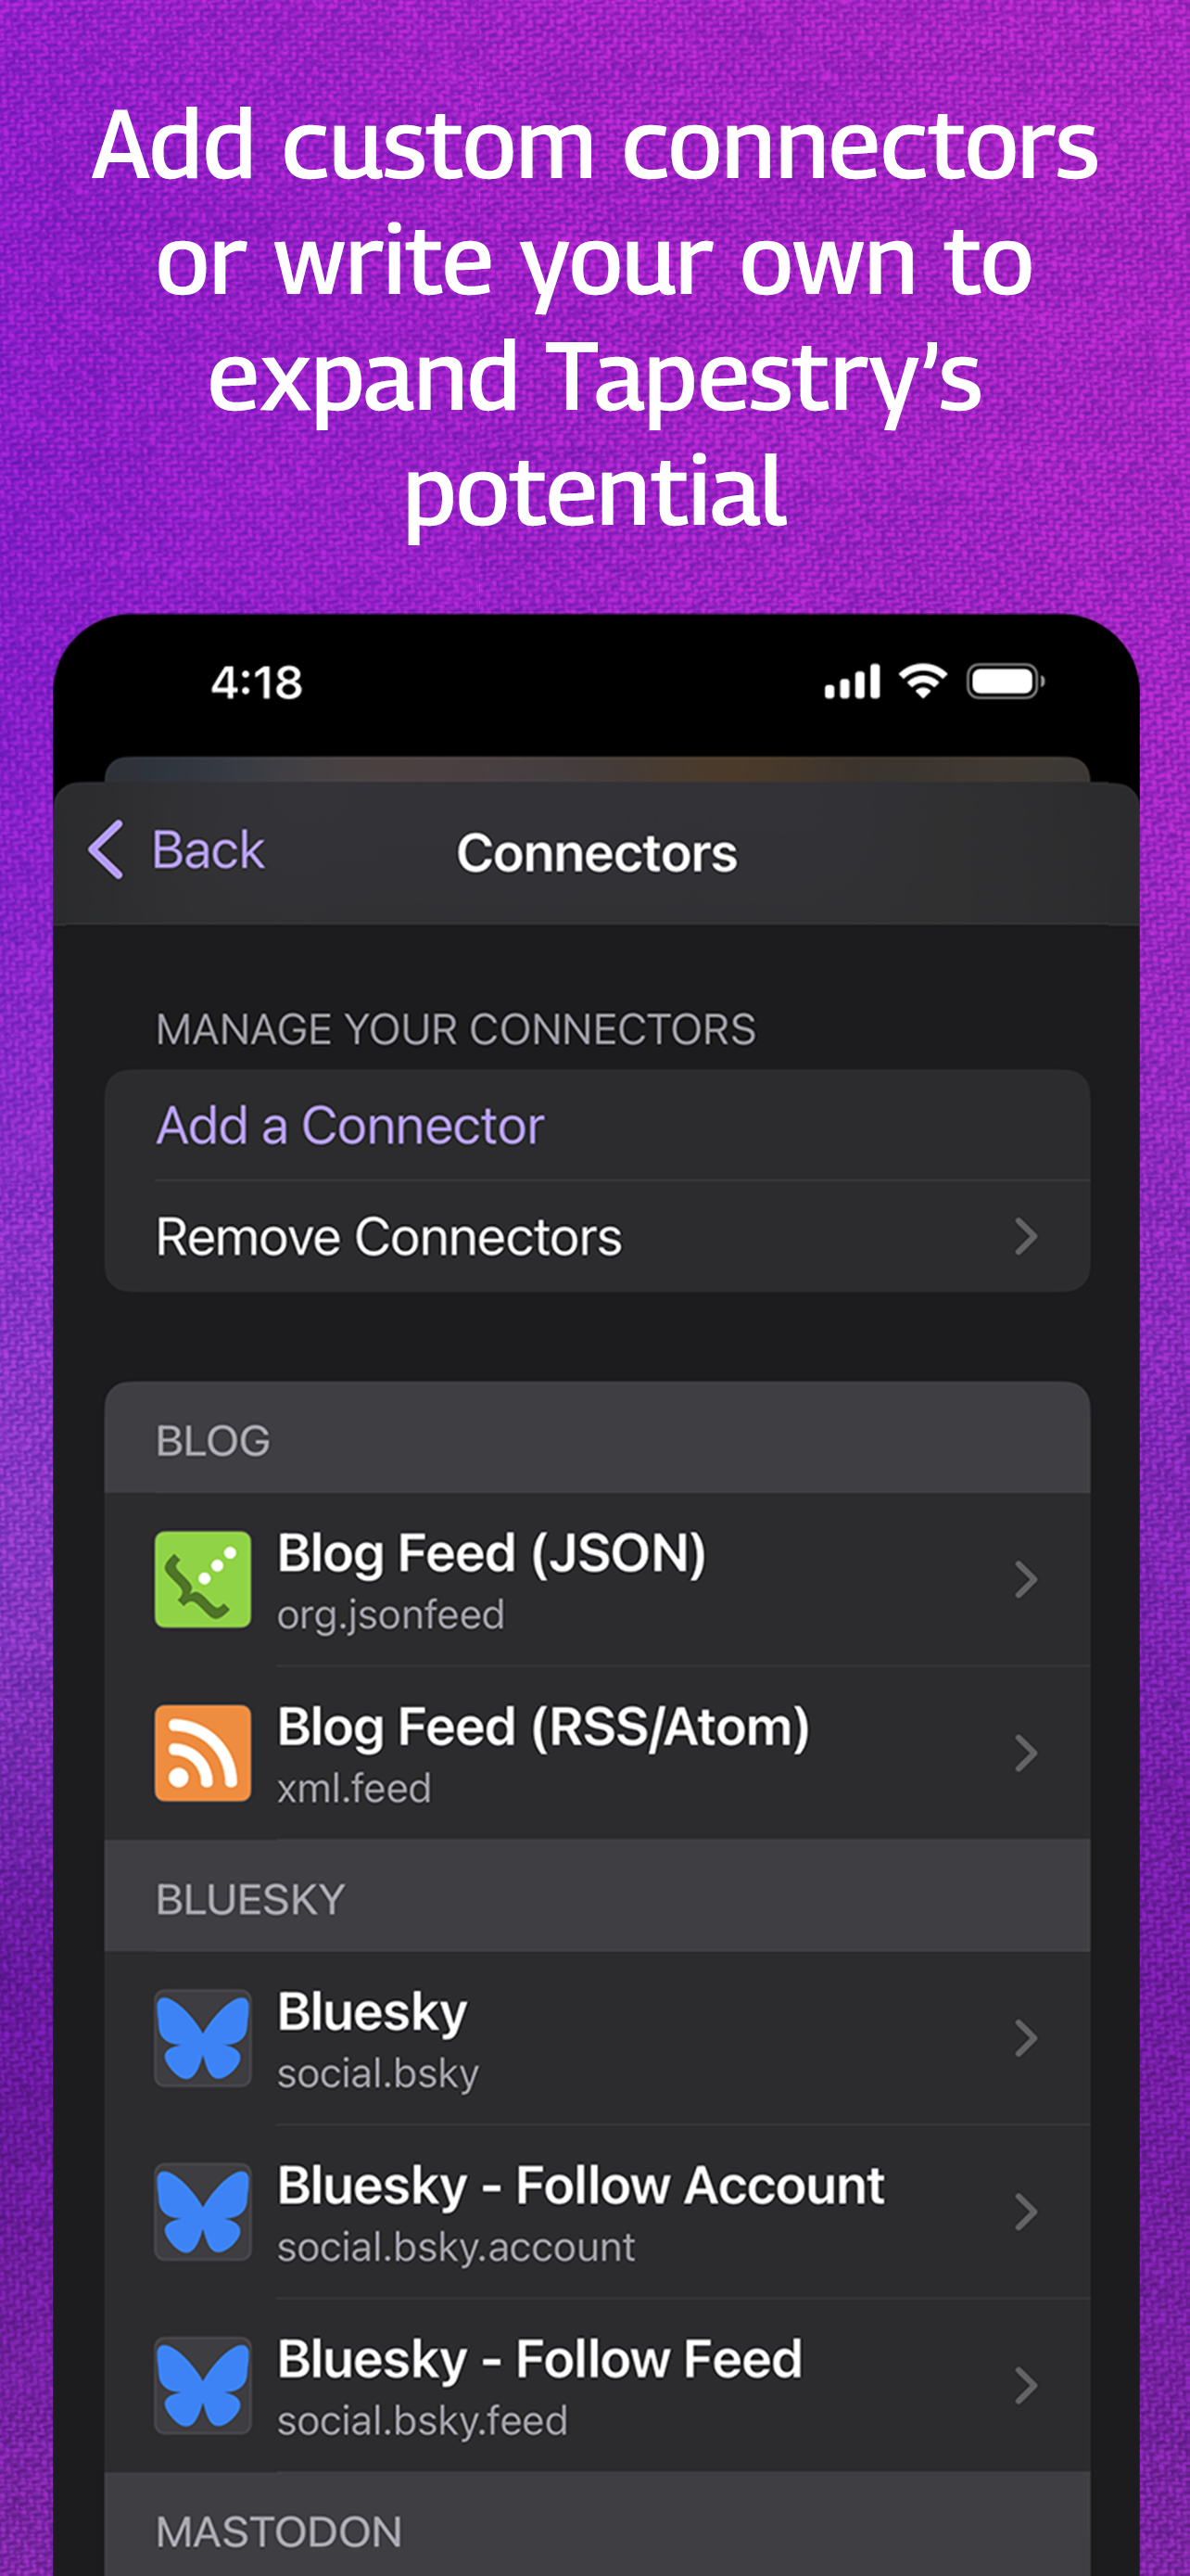Open Blog Feed (RSS/Atom) disclosure chevron
The image size is (1190, 2576).
click(x=1026, y=1753)
